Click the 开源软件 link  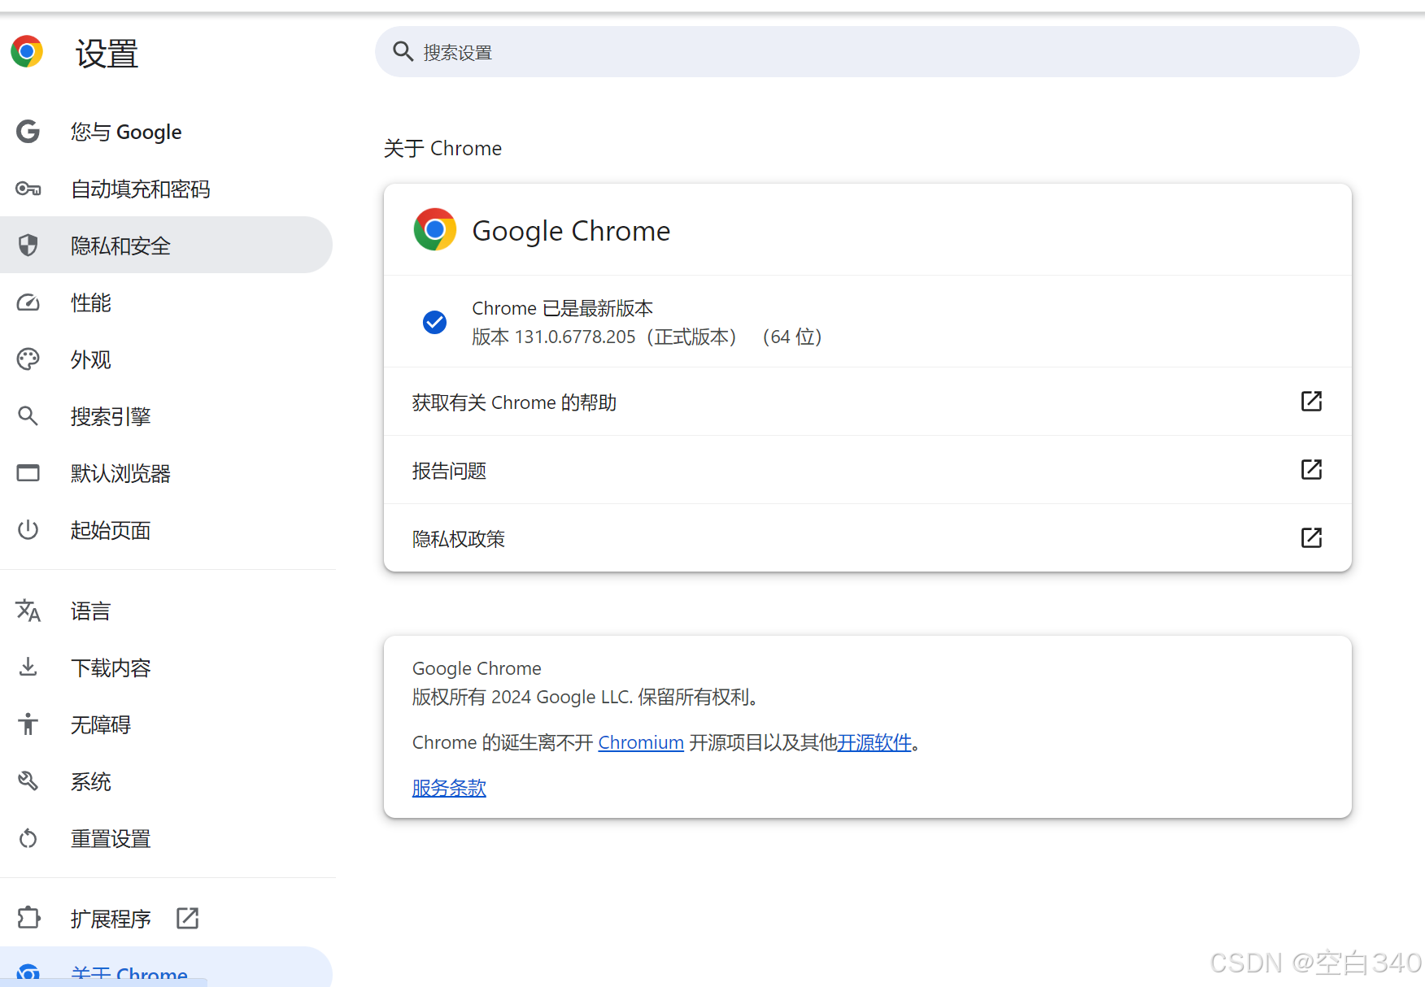click(874, 742)
